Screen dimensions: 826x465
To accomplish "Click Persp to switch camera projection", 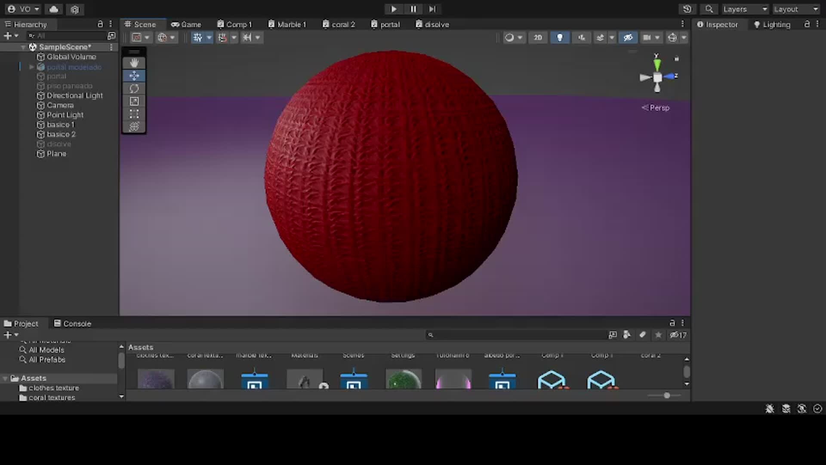I will coord(658,108).
